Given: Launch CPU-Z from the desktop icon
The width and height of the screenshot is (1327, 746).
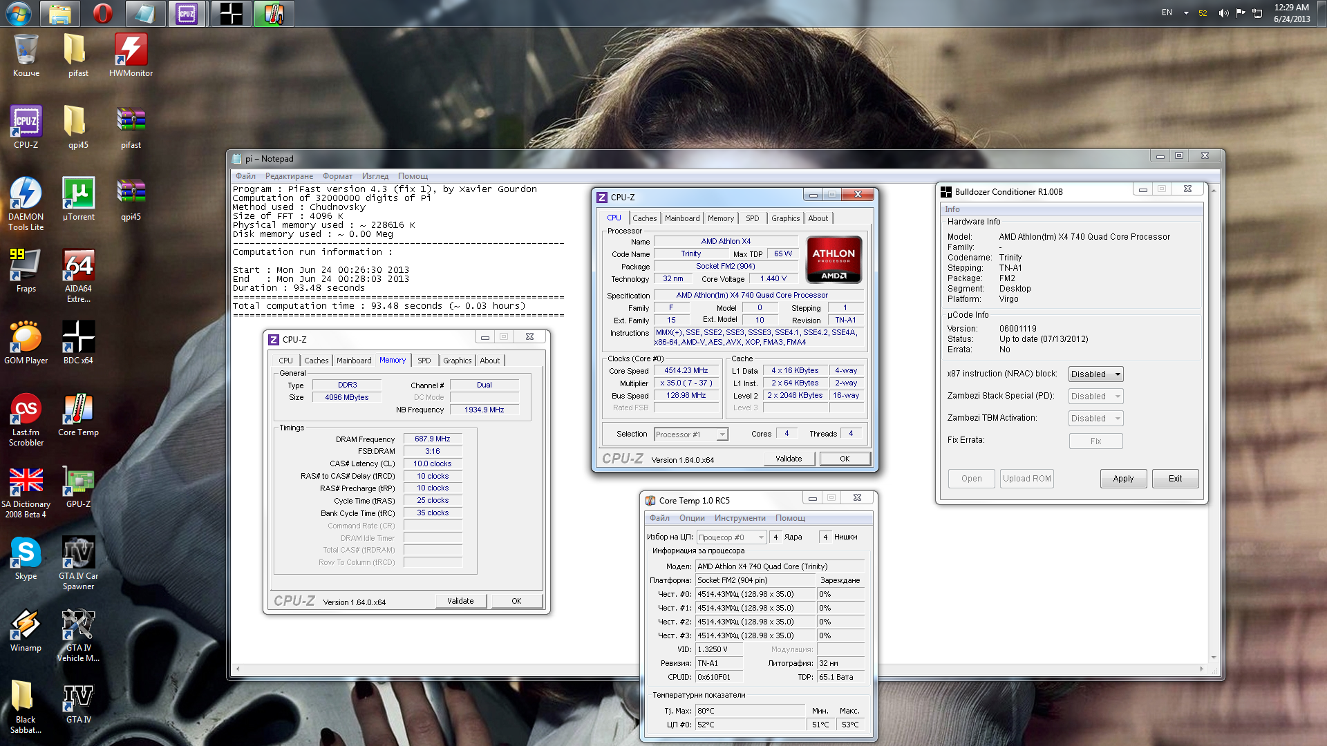Looking at the screenshot, I should (x=26, y=127).
